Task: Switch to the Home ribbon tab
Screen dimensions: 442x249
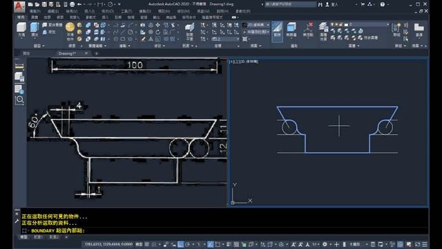Action: pos(21,17)
